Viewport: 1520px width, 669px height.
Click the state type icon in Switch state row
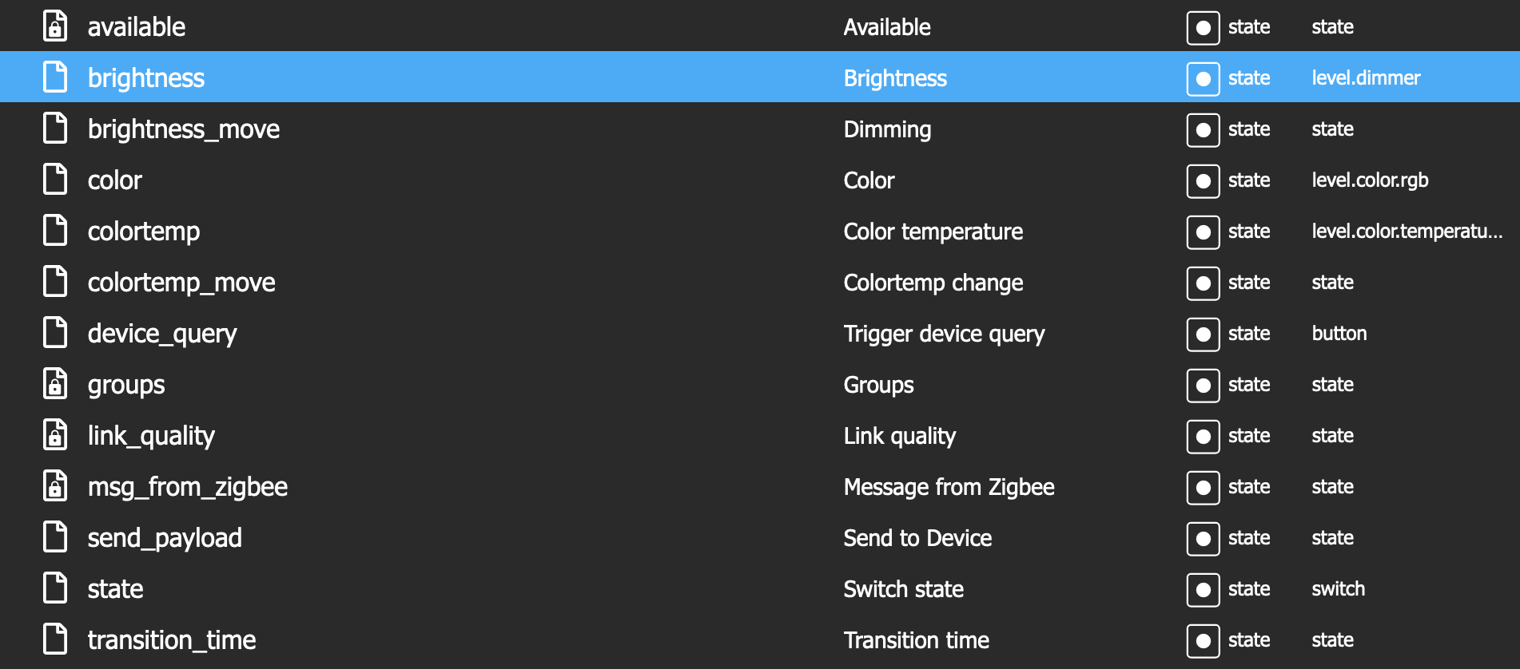point(1203,589)
